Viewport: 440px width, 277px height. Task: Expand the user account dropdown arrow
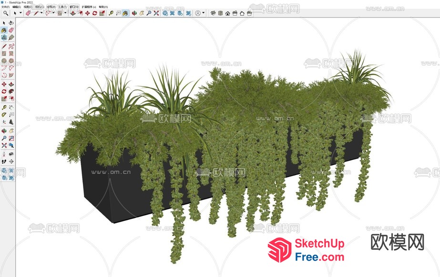(x=204, y=13)
